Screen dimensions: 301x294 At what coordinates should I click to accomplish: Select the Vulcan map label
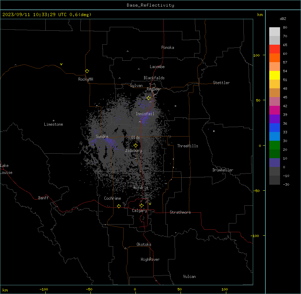[x=189, y=277]
